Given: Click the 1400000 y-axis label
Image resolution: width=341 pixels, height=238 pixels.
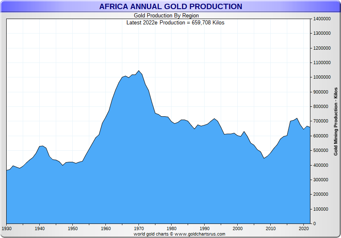Looking at the screenshot, I should [322, 19].
